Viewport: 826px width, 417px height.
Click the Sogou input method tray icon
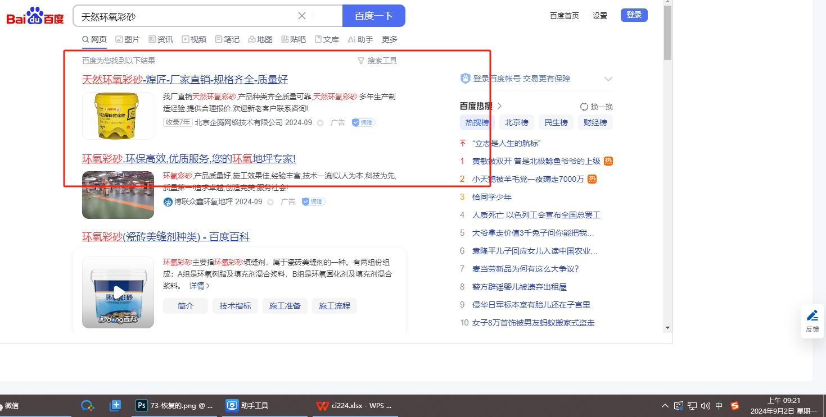pos(735,406)
